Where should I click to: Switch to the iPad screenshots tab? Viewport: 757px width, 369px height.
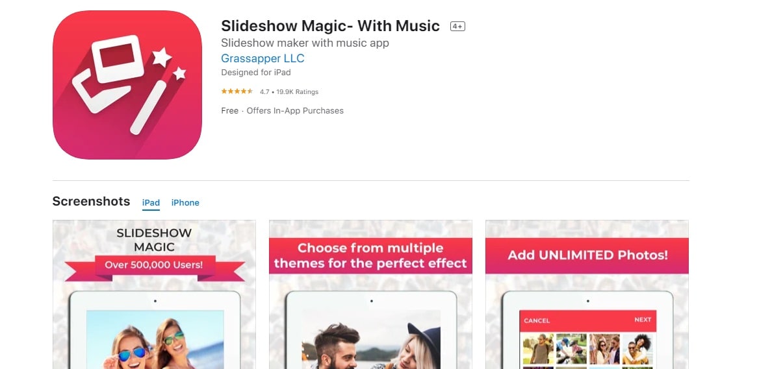(151, 203)
